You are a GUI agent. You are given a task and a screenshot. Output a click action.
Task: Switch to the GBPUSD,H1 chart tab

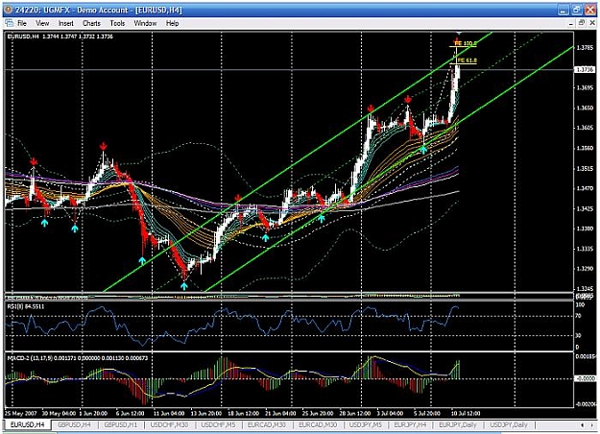(x=121, y=424)
